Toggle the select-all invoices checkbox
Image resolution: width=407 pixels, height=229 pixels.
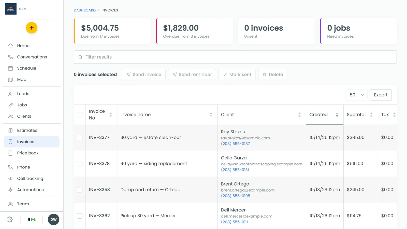pyautogui.click(x=80, y=115)
